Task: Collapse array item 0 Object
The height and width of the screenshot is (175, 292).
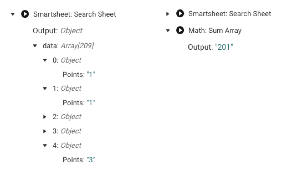Action: coord(45,60)
